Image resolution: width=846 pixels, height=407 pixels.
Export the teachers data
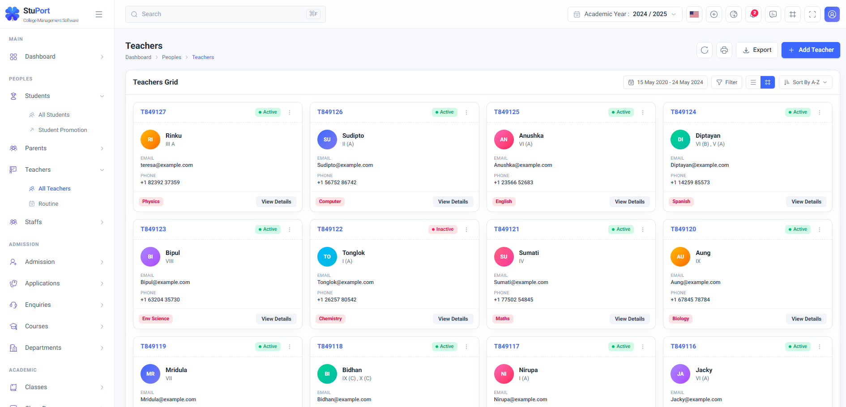tap(757, 50)
